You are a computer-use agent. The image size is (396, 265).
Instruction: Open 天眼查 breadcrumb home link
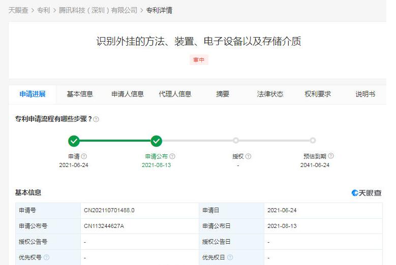click(18, 10)
